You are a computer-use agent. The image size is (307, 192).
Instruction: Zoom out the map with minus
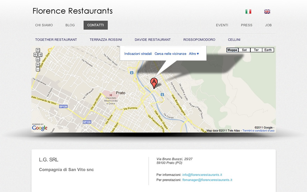click(x=38, y=69)
